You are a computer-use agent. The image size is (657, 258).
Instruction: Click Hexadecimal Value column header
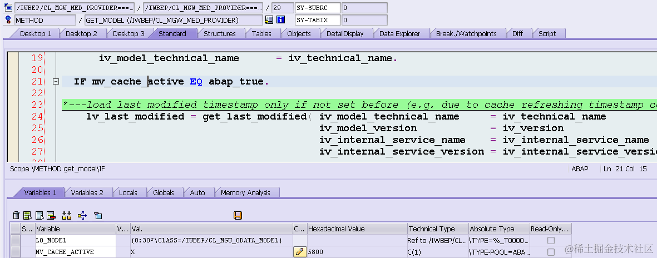(357, 229)
